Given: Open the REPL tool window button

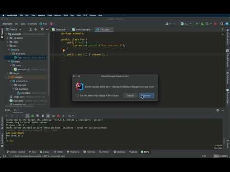Looking at the screenshot, I should (x=145, y=152).
